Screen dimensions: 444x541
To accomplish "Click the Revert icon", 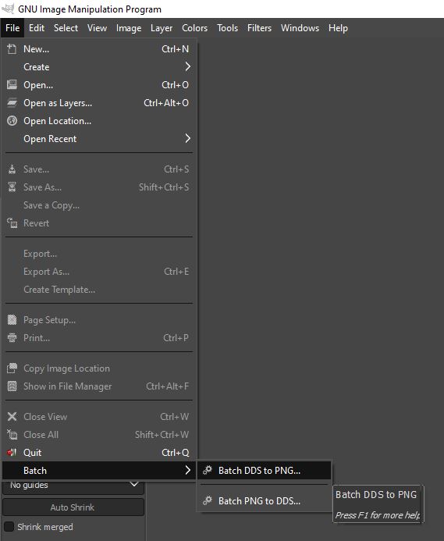I will click(x=12, y=223).
